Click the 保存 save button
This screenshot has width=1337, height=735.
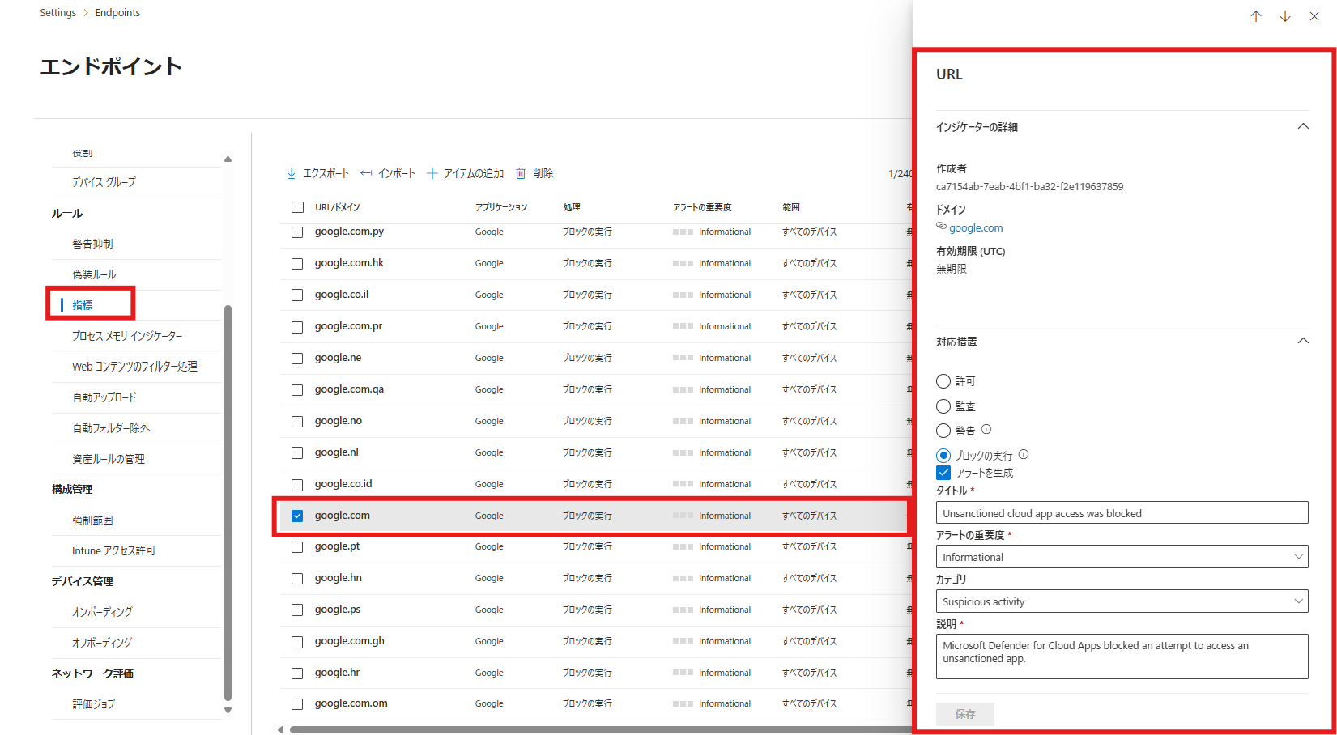[x=965, y=714]
